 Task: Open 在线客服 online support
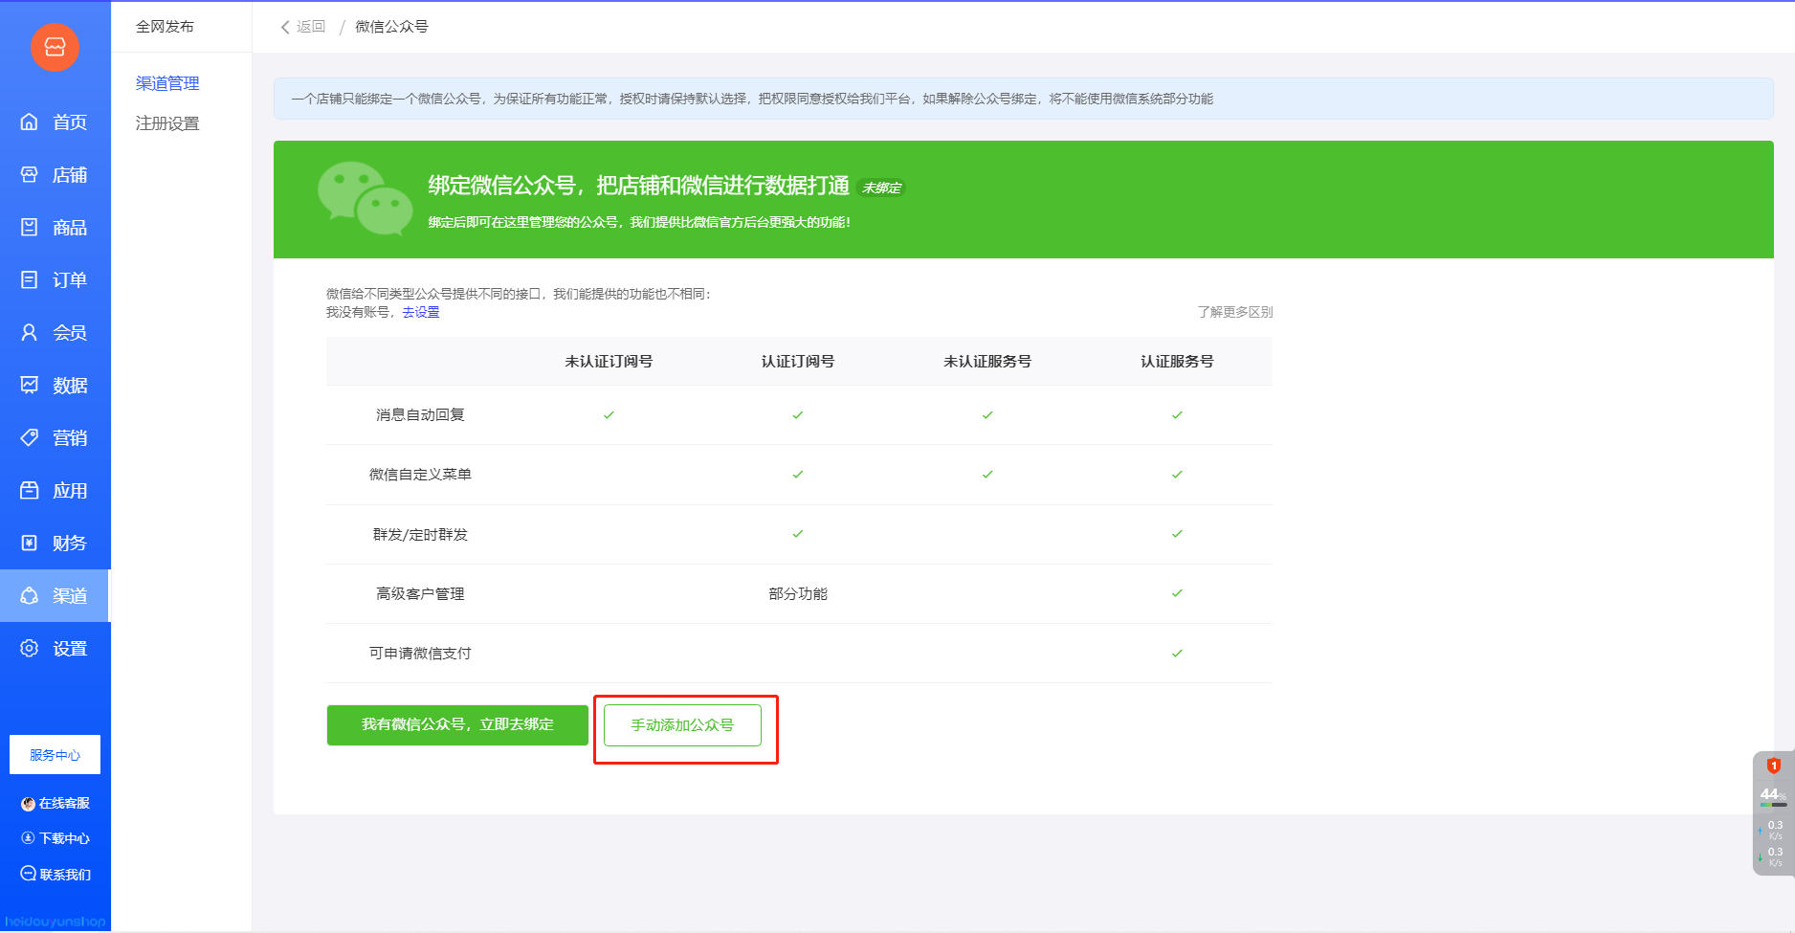(x=55, y=804)
